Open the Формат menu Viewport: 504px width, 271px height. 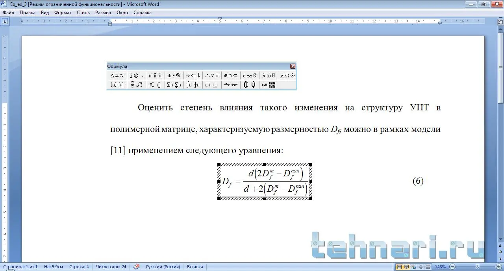pyautogui.click(x=63, y=13)
